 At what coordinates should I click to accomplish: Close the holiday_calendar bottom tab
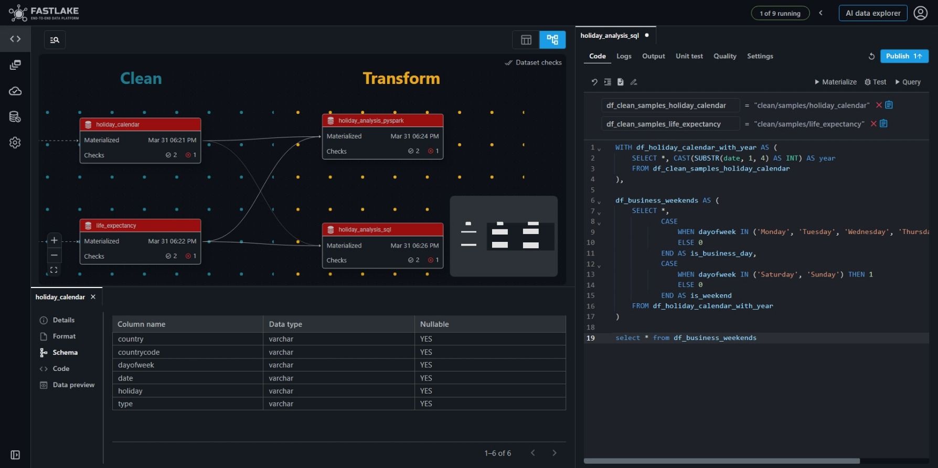[93, 297]
